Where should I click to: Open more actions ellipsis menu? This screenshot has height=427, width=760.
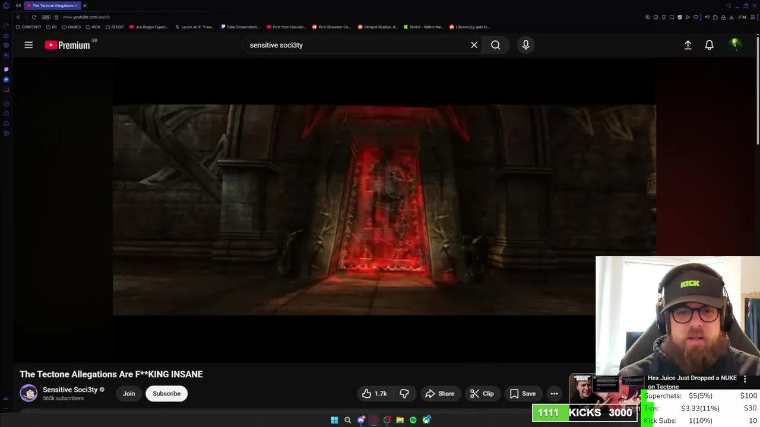554,394
